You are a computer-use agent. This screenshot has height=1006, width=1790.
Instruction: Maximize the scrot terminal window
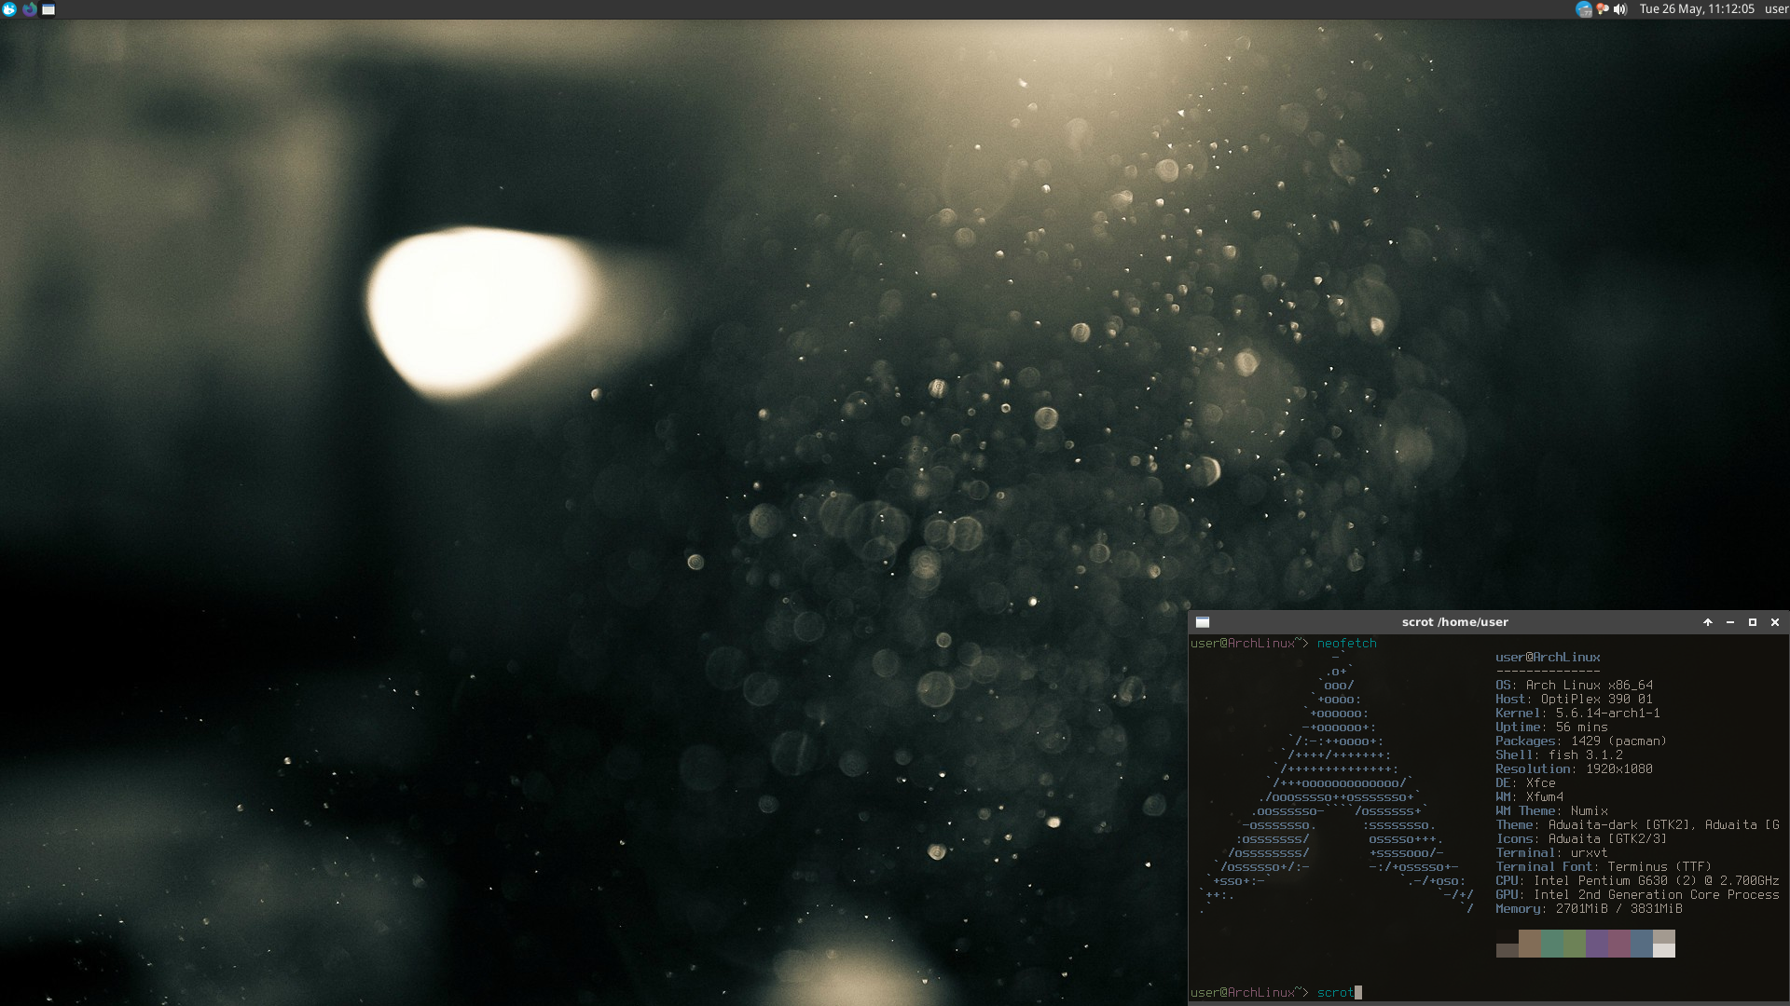1753,622
